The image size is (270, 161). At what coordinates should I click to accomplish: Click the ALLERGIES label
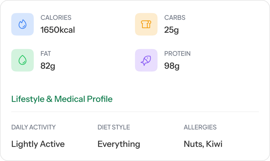click(x=200, y=127)
